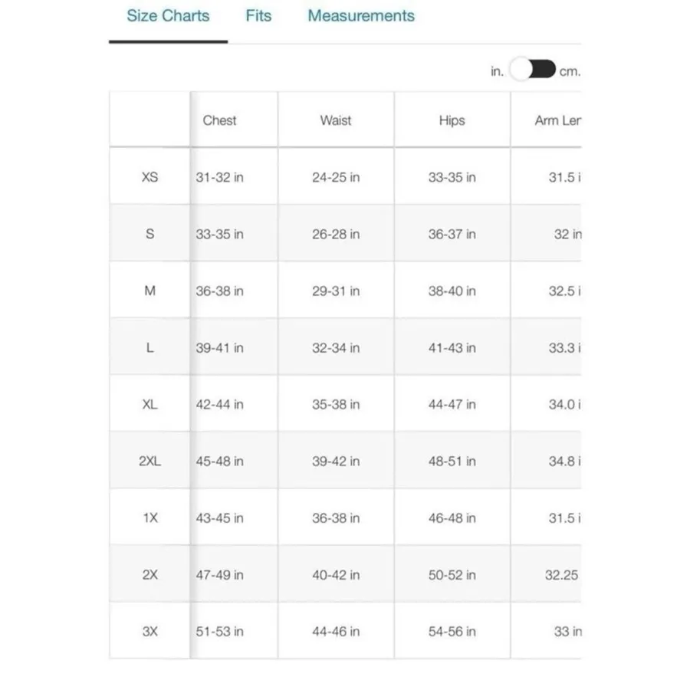
Task: Select the Waist column header
Action: (336, 120)
